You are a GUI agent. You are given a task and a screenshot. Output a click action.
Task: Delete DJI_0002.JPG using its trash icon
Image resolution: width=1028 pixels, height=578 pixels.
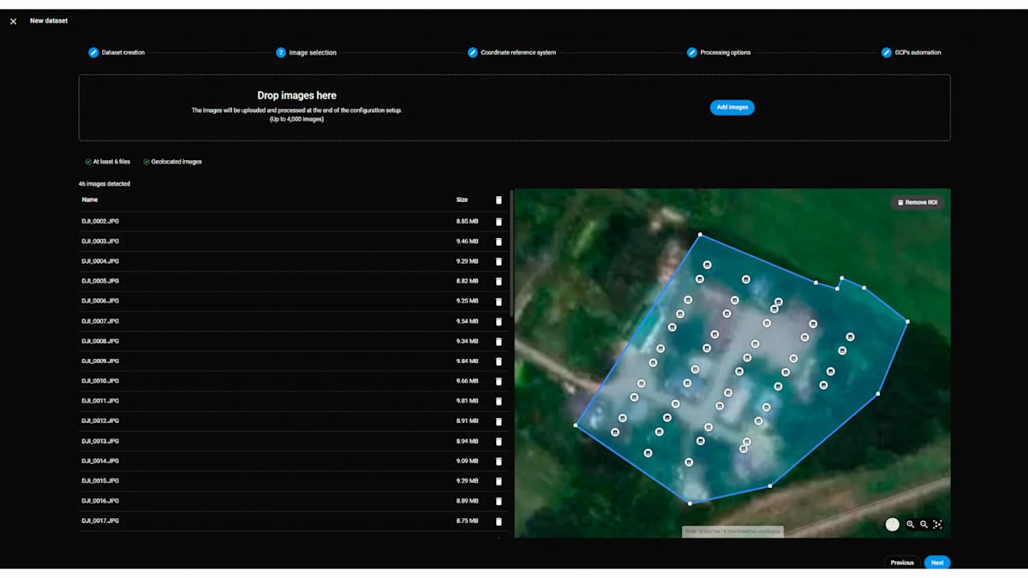(x=499, y=222)
